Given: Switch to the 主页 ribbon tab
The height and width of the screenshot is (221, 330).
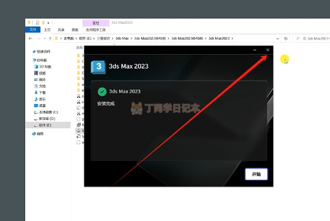Looking at the screenshot, I should tap(47, 30).
